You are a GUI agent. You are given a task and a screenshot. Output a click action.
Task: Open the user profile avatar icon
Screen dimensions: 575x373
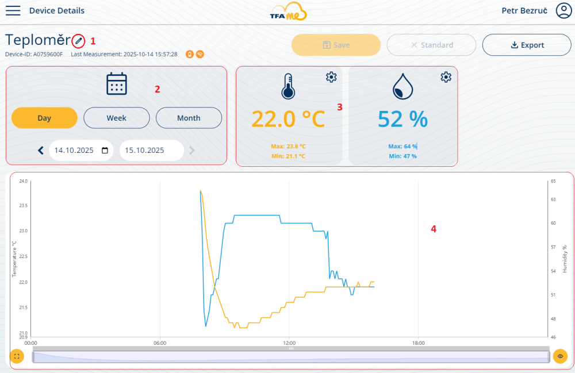[563, 11]
